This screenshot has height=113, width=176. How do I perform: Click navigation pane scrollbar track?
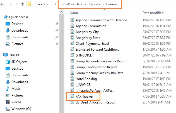(x=62, y=63)
